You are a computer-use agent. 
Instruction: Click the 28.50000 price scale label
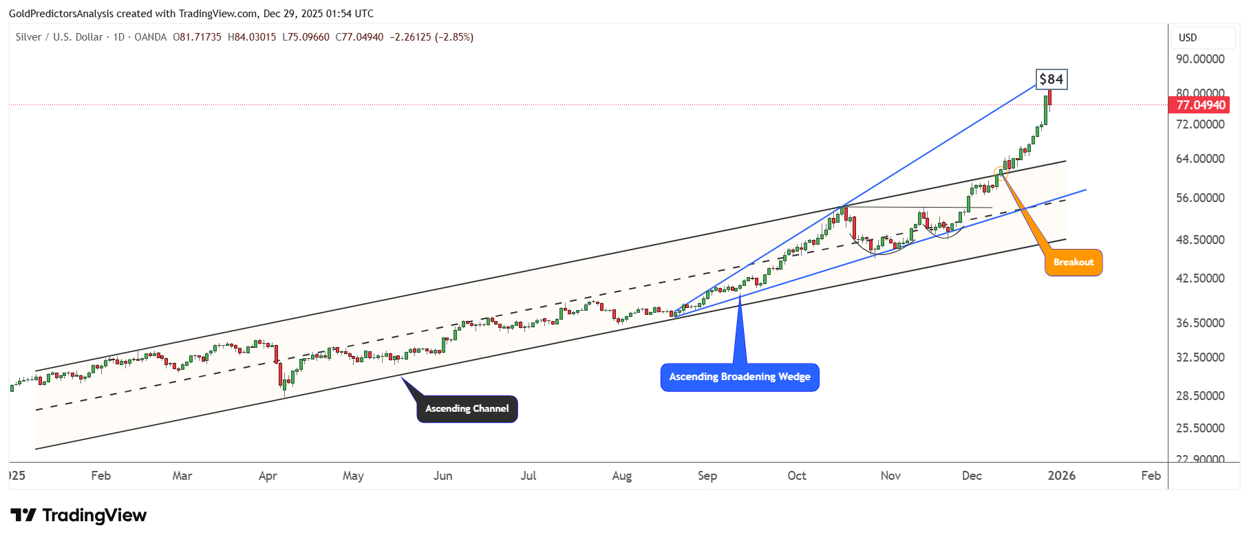[1200, 396]
